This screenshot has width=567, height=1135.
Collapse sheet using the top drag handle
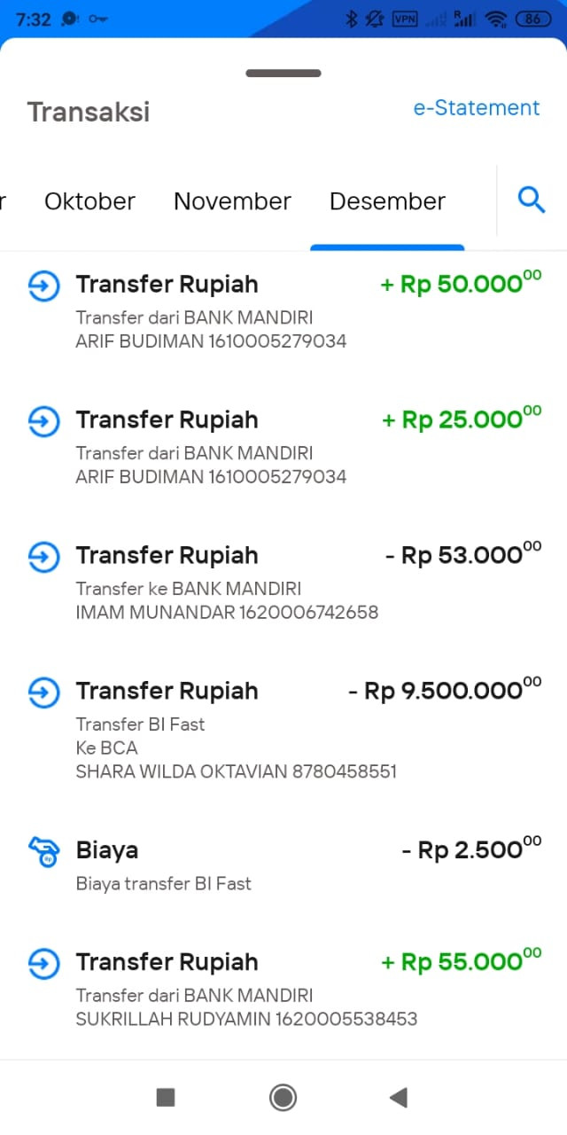[283, 74]
